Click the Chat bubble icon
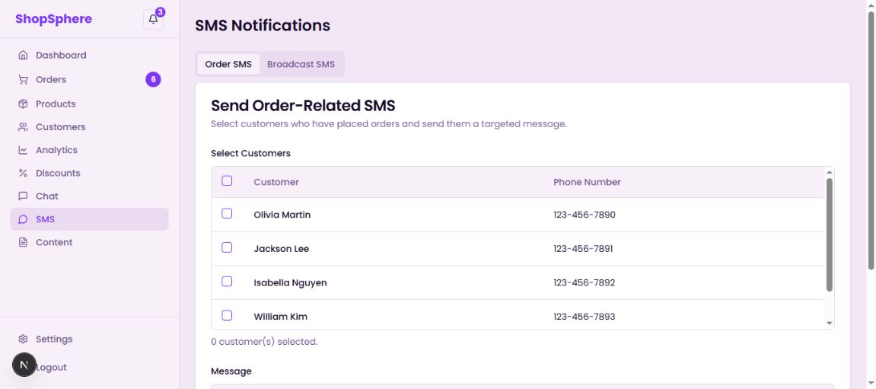The height and width of the screenshot is (389, 876). click(x=23, y=196)
